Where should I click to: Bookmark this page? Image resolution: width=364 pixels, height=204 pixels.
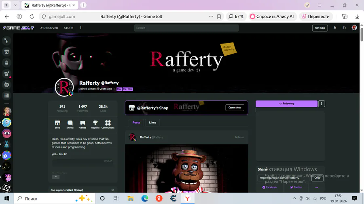point(219,17)
